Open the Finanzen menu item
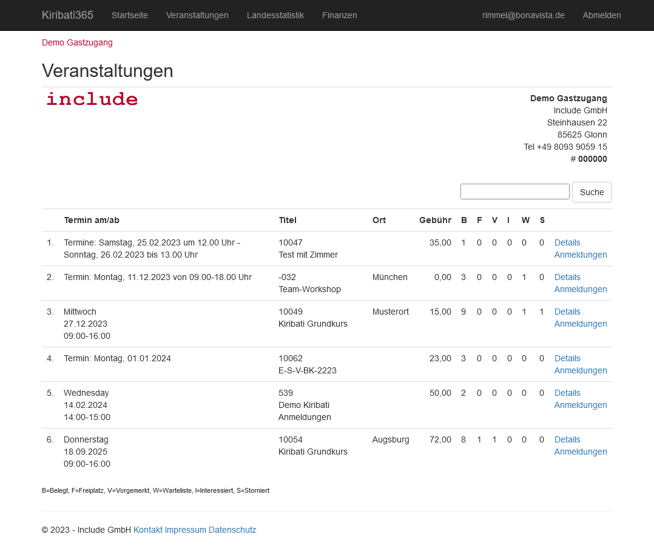 [x=340, y=15]
